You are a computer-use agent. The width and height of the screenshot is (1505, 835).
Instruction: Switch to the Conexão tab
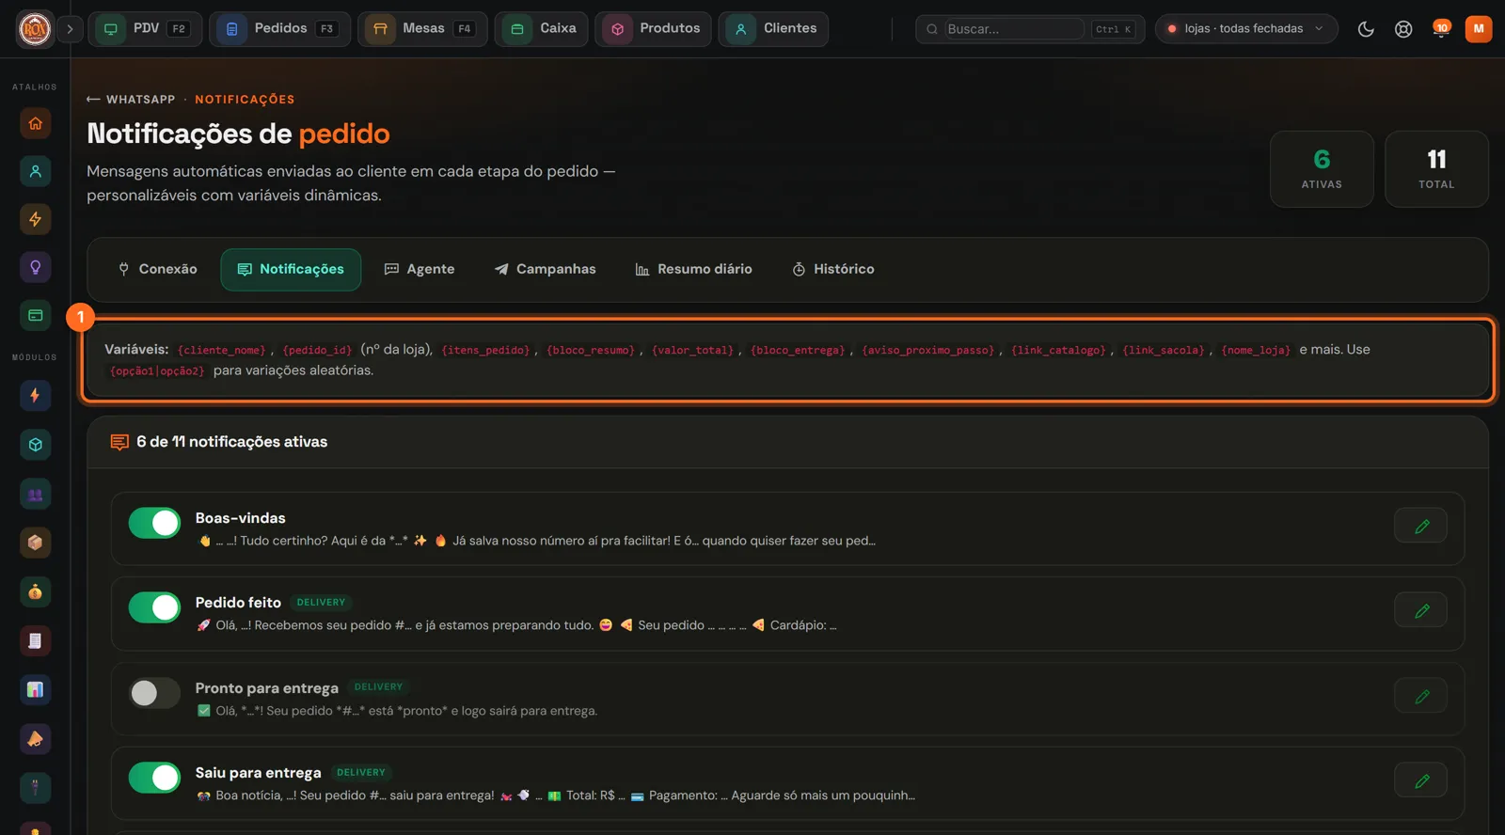157,270
